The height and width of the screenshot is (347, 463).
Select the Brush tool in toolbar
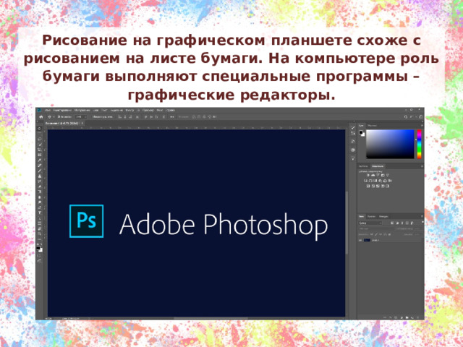(x=39, y=171)
